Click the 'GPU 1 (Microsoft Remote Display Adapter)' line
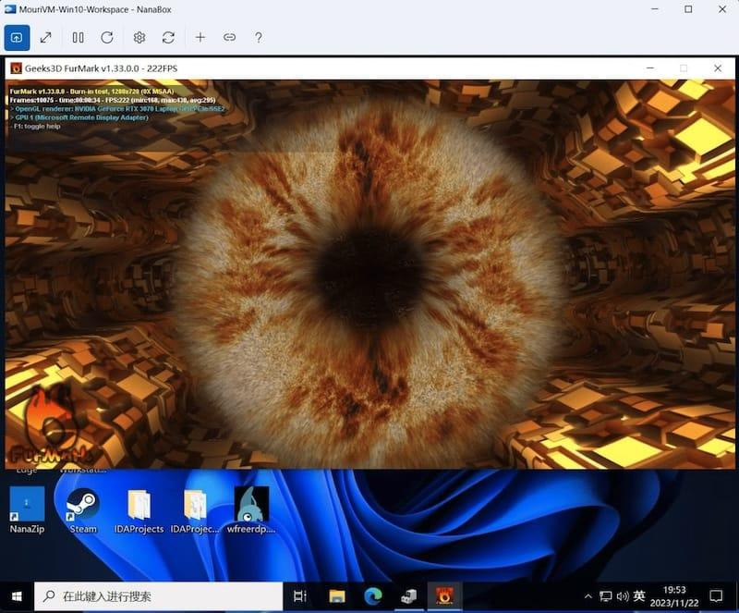Screen dimensions: 739x613 click(79, 117)
